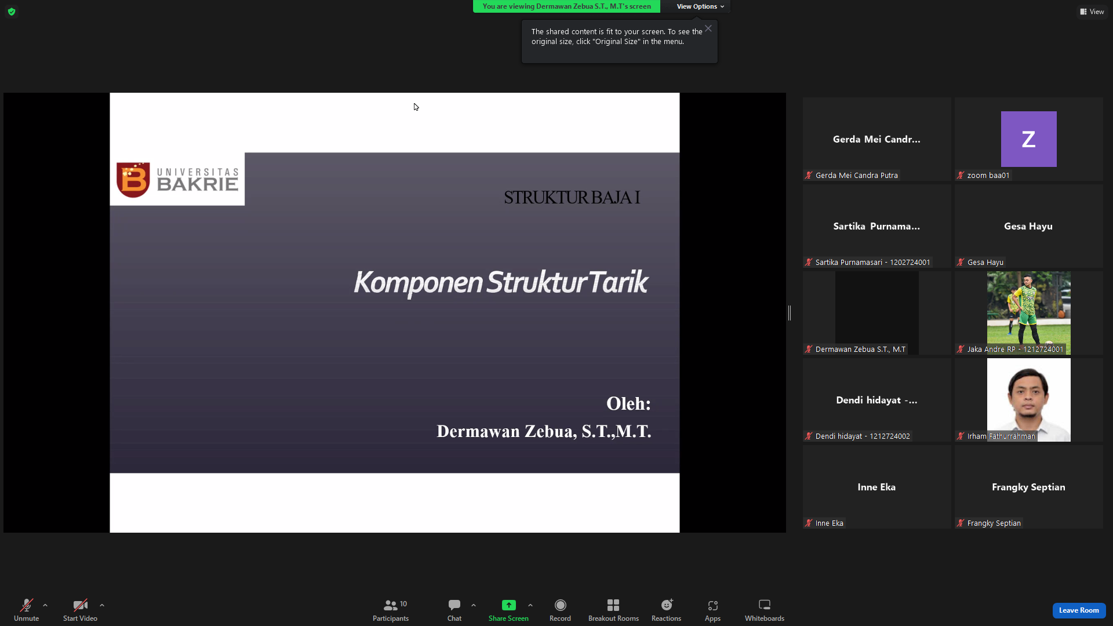
Task: Click the muted mic icon beside Dendi hidayat label
Action: click(809, 436)
